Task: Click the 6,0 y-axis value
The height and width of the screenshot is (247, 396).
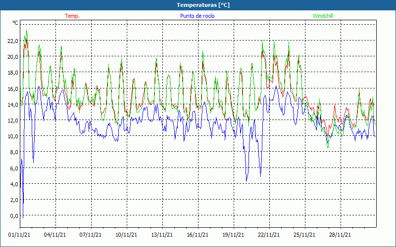Action: coord(14,168)
